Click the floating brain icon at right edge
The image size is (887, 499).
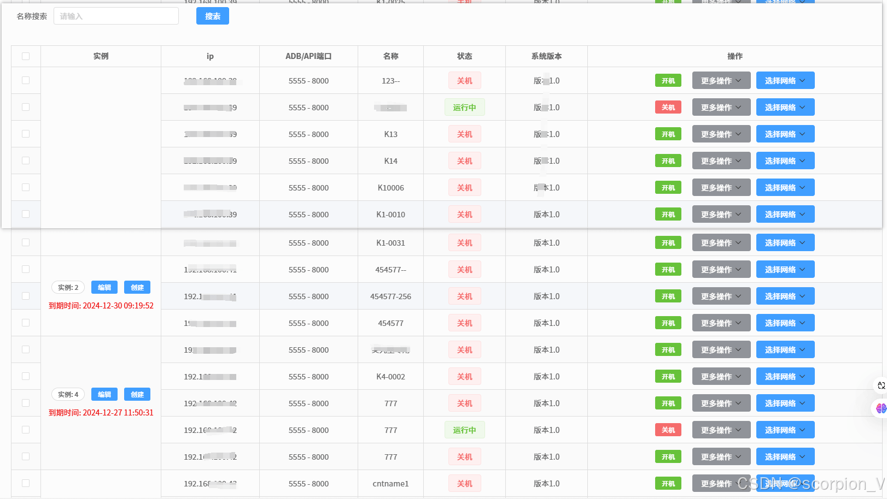pos(880,408)
